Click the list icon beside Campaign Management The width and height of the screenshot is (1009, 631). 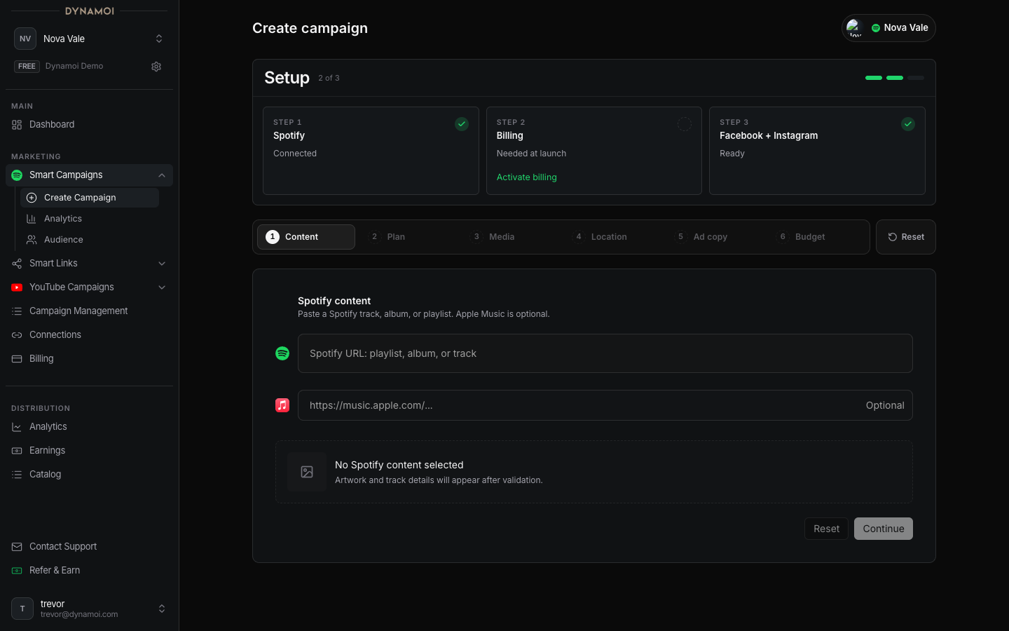(17, 311)
